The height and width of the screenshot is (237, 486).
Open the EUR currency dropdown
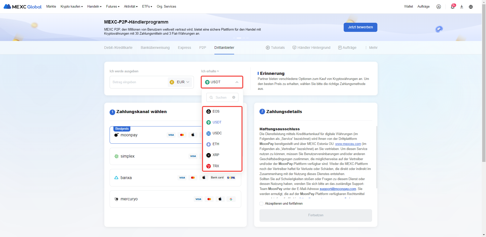click(x=180, y=82)
